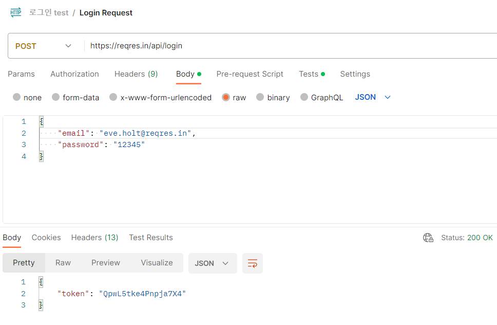Select the request Body tab

pos(188,74)
